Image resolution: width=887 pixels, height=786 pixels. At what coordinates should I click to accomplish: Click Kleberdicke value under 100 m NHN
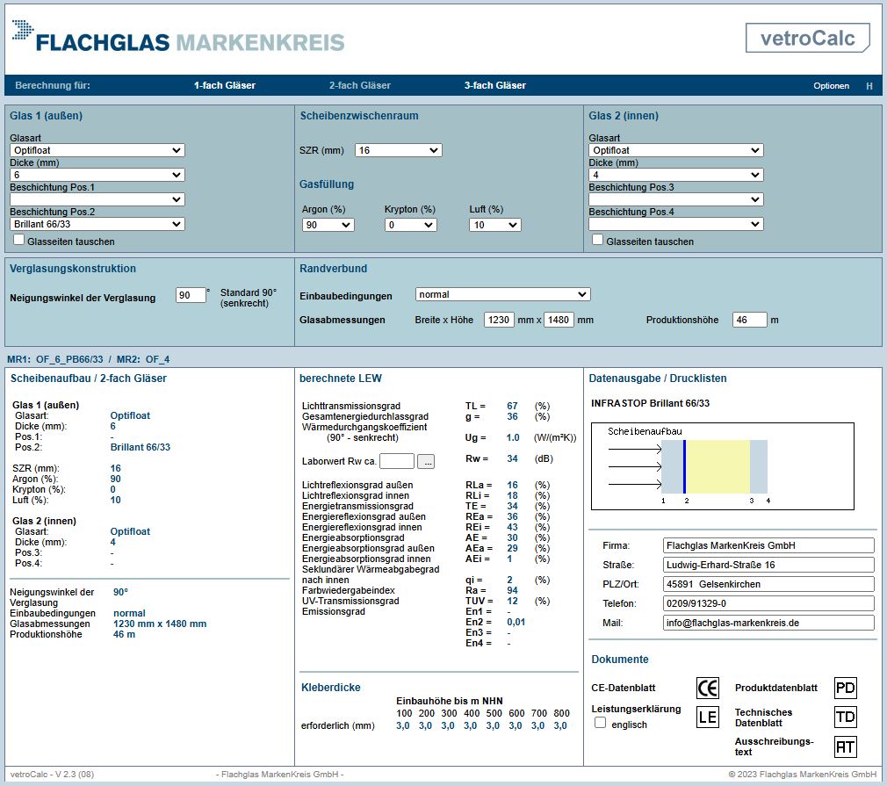tap(403, 725)
